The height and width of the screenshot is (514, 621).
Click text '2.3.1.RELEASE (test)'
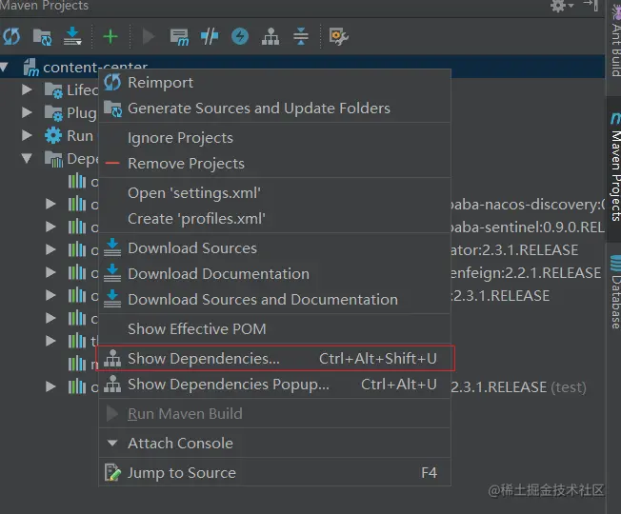(518, 387)
